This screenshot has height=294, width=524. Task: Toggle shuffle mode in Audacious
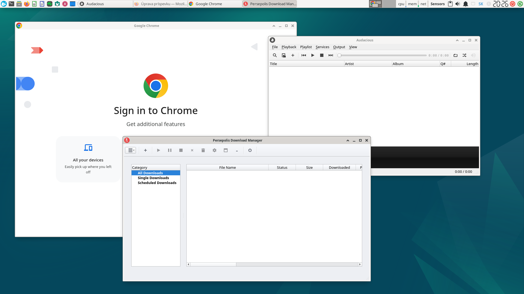click(x=465, y=55)
